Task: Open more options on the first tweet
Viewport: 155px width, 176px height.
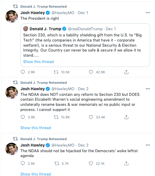Action: click(x=148, y=13)
